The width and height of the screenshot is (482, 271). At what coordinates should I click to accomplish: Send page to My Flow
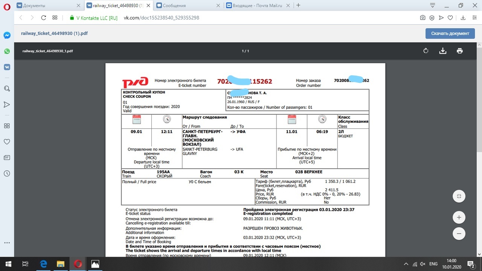point(441,18)
